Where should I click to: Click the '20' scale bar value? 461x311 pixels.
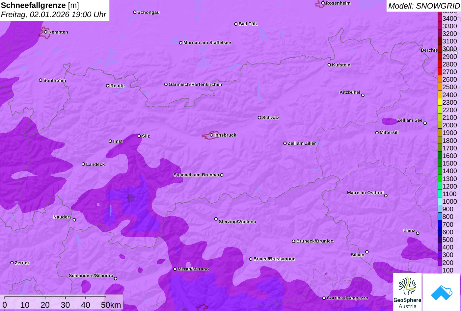point(45,305)
